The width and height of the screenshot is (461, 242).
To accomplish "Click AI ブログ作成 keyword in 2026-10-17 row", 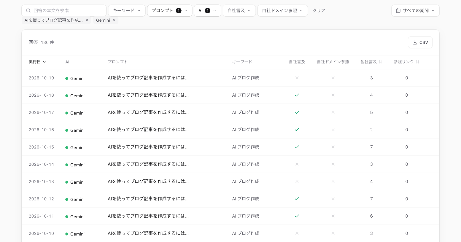I will (x=246, y=112).
